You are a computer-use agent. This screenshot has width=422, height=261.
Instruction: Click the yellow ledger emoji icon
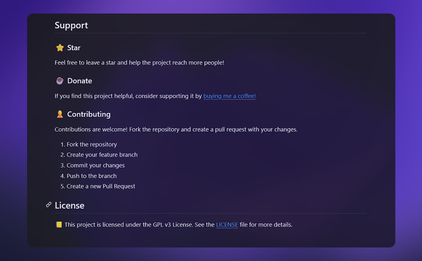click(59, 225)
